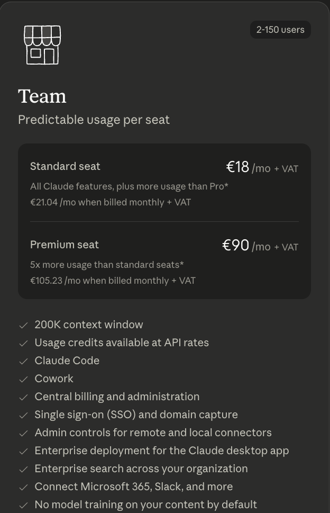330x513 pixels.
Task: Click checkmark beside Admin controls for connectors
Action: pyautogui.click(x=23, y=433)
